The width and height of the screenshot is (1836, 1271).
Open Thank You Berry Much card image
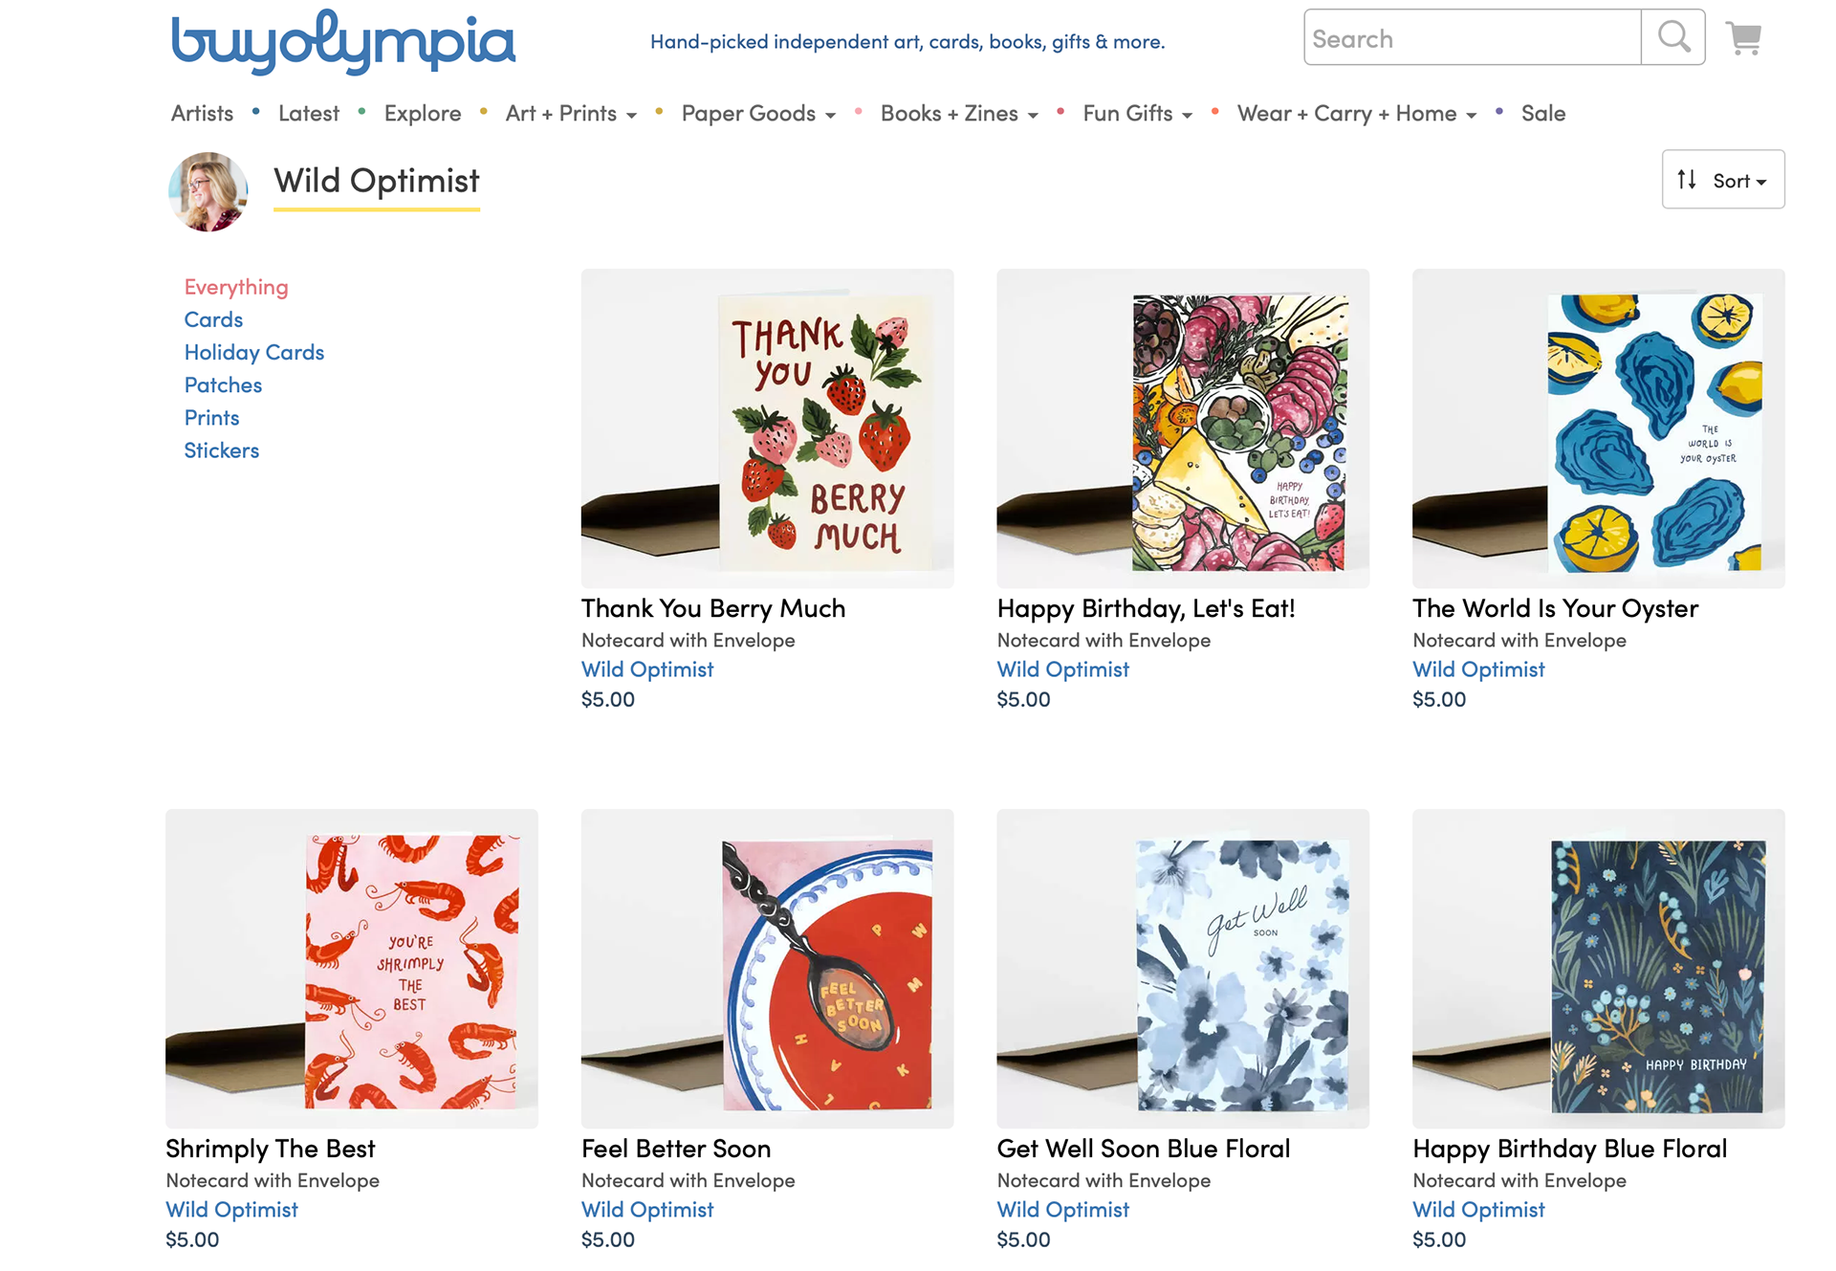(767, 428)
